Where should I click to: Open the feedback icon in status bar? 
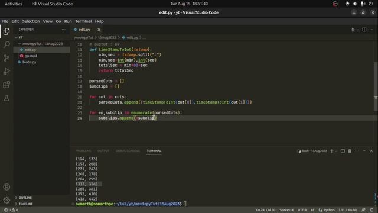(364, 210)
